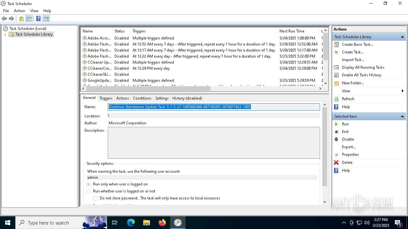Sort tasks by the Triggers column header
This screenshot has width=408, height=229.
204,31
